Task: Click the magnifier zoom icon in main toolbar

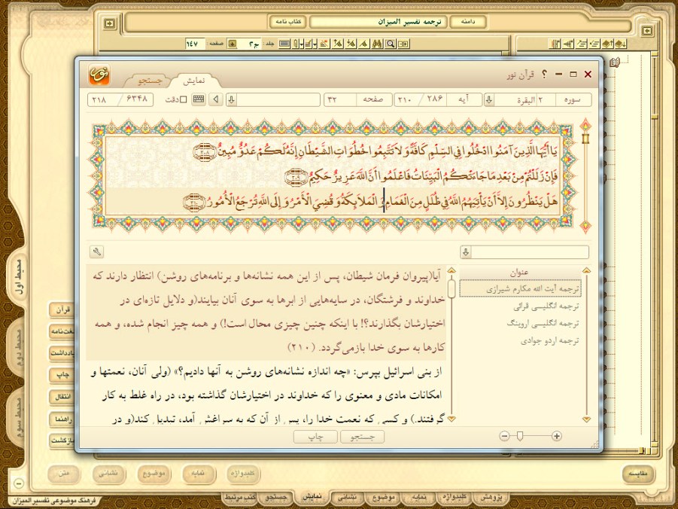Action: click(x=391, y=44)
